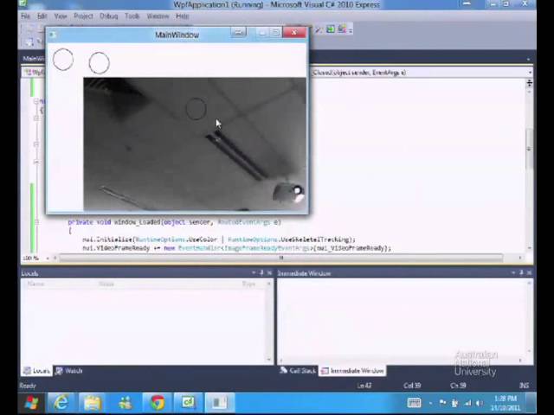Toggle the INS insert mode indicator

525,386
